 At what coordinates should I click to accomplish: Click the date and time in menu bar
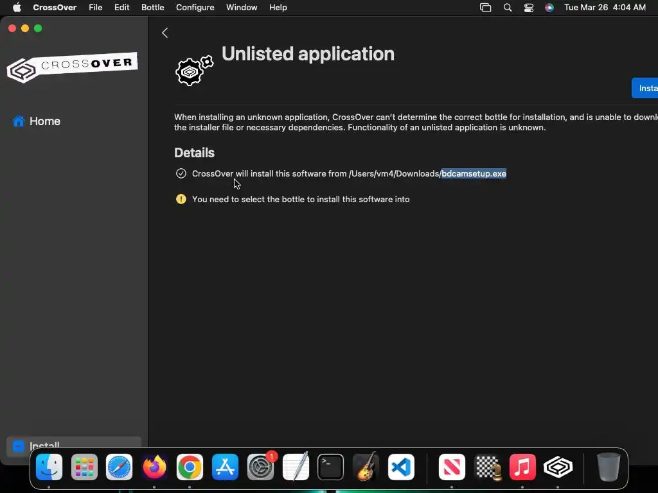[x=605, y=8]
